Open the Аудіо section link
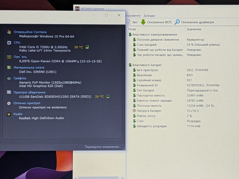This screenshot has height=179, width=239. point(18,114)
